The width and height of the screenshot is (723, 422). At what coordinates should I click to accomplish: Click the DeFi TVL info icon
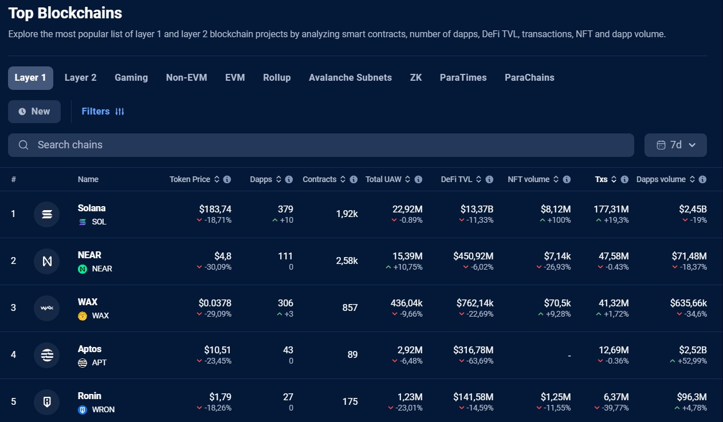[x=489, y=179]
